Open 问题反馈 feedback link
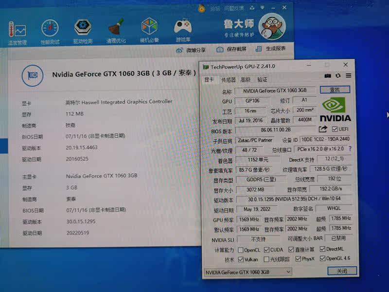The height and width of the screenshot is (292, 389). coord(234,8)
